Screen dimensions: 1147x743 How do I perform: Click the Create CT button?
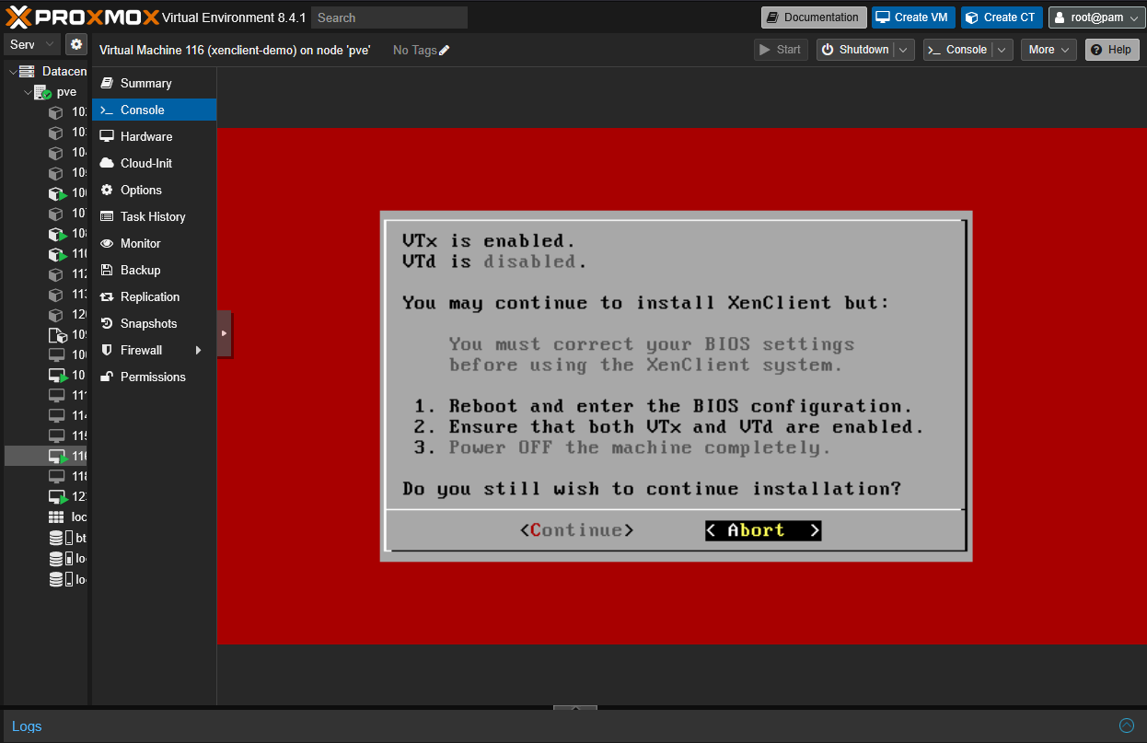(1002, 17)
